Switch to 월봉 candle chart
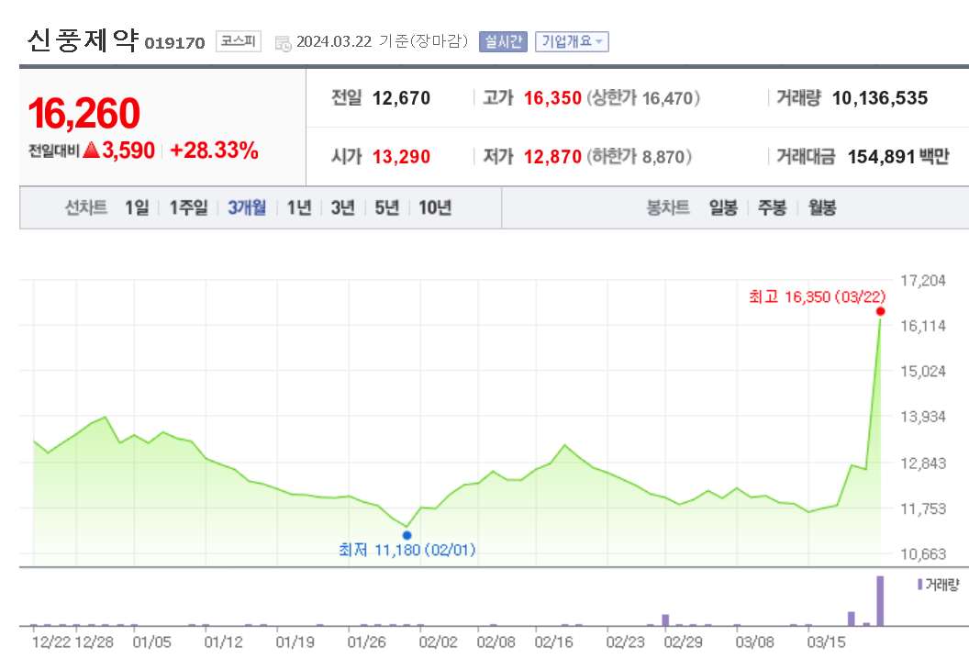969x670 pixels. tap(822, 207)
